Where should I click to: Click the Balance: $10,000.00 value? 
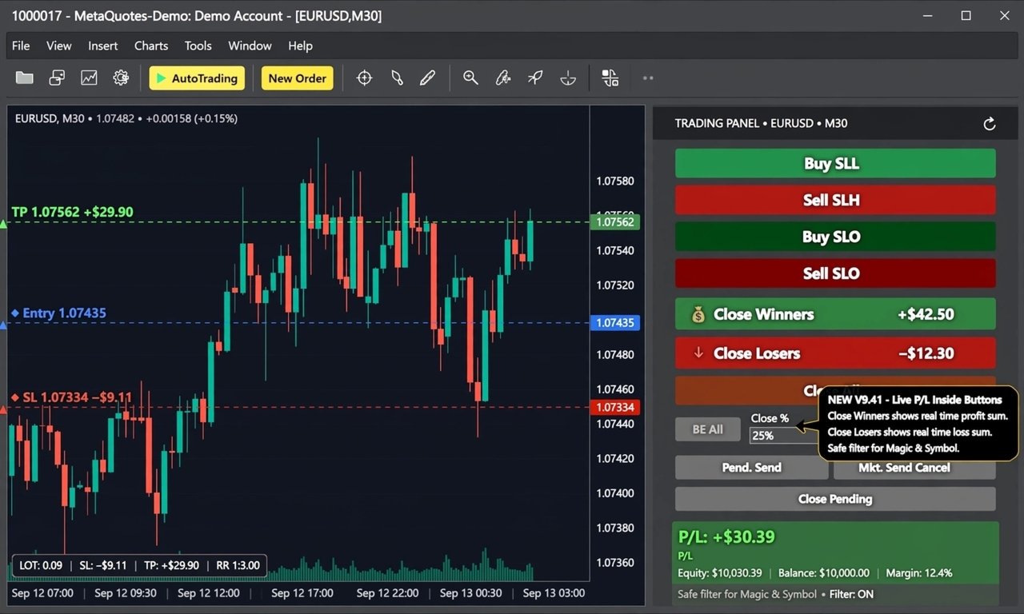pyautogui.click(x=824, y=573)
